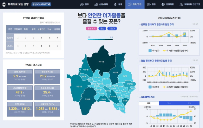
Task: Open the 안양지표 menu
Action: pos(167,5)
